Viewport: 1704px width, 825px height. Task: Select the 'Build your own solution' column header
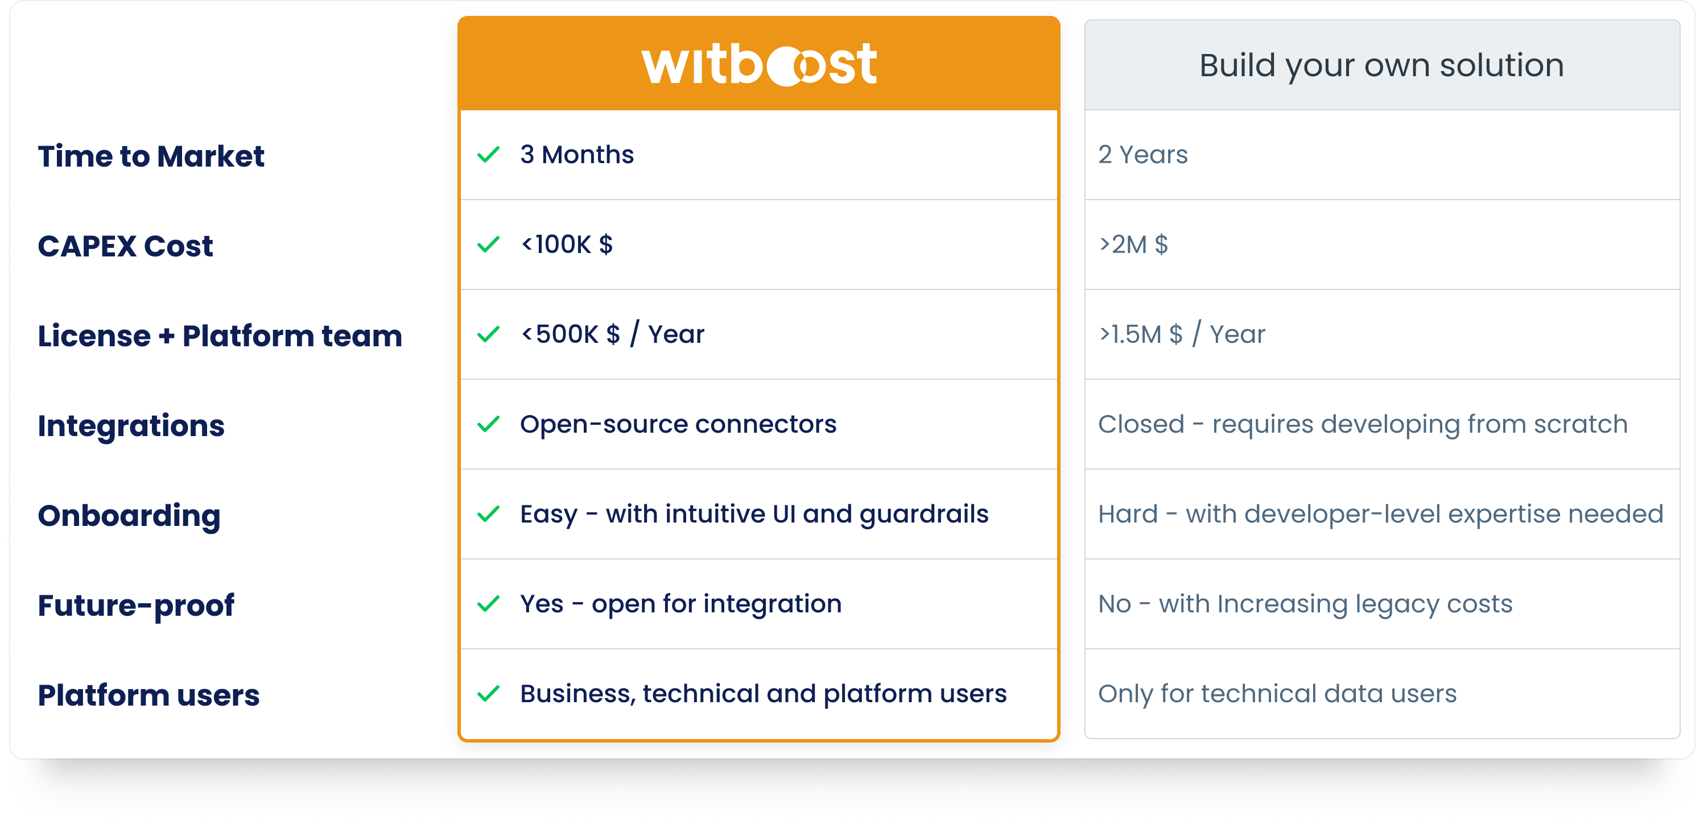click(1382, 65)
